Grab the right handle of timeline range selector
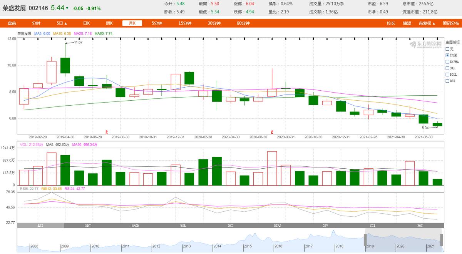 pyautogui.click(x=442, y=240)
